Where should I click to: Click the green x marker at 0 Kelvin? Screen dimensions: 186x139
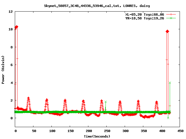(x=168, y=118)
